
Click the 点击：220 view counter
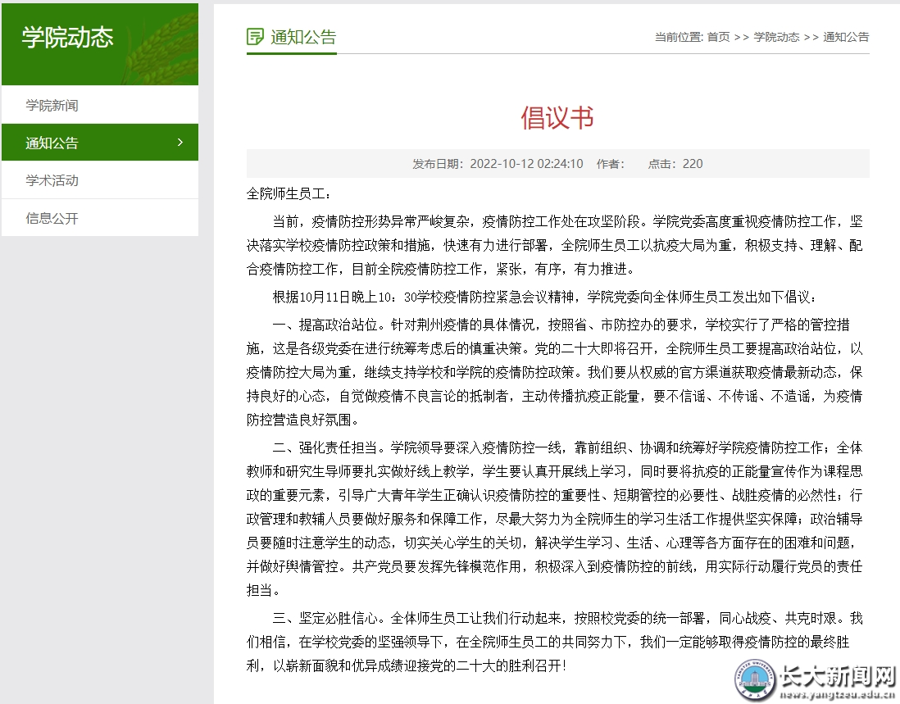(x=675, y=164)
